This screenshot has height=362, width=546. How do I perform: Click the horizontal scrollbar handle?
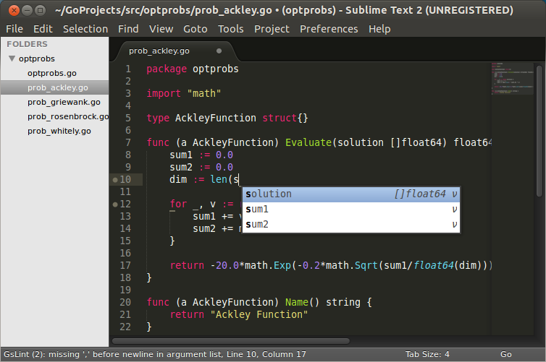(230, 341)
